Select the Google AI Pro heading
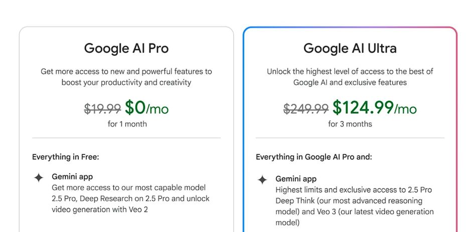The image size is (469, 232). point(126,49)
